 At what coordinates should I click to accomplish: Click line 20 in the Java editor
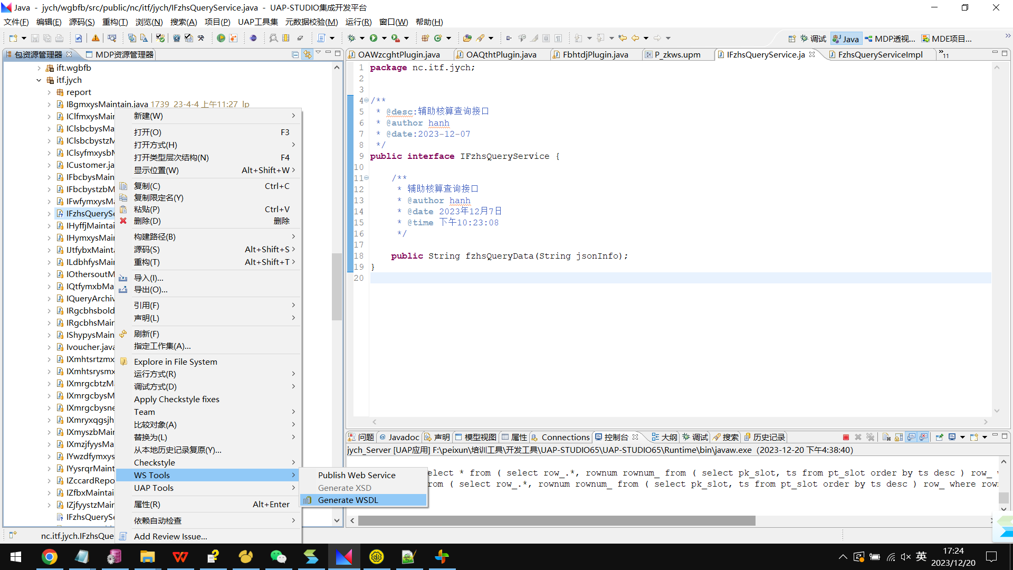pos(681,278)
